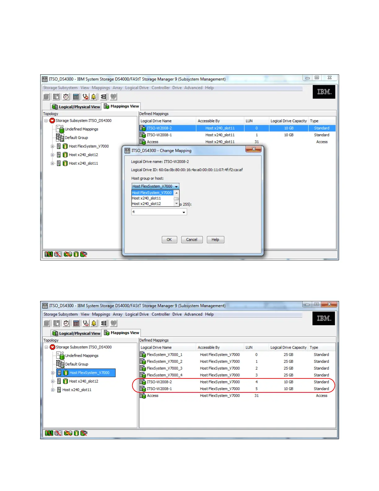Screen dimensions: 379x491
Task: Open the Help menu in the lower window
Action: pyautogui.click(x=209, y=314)
